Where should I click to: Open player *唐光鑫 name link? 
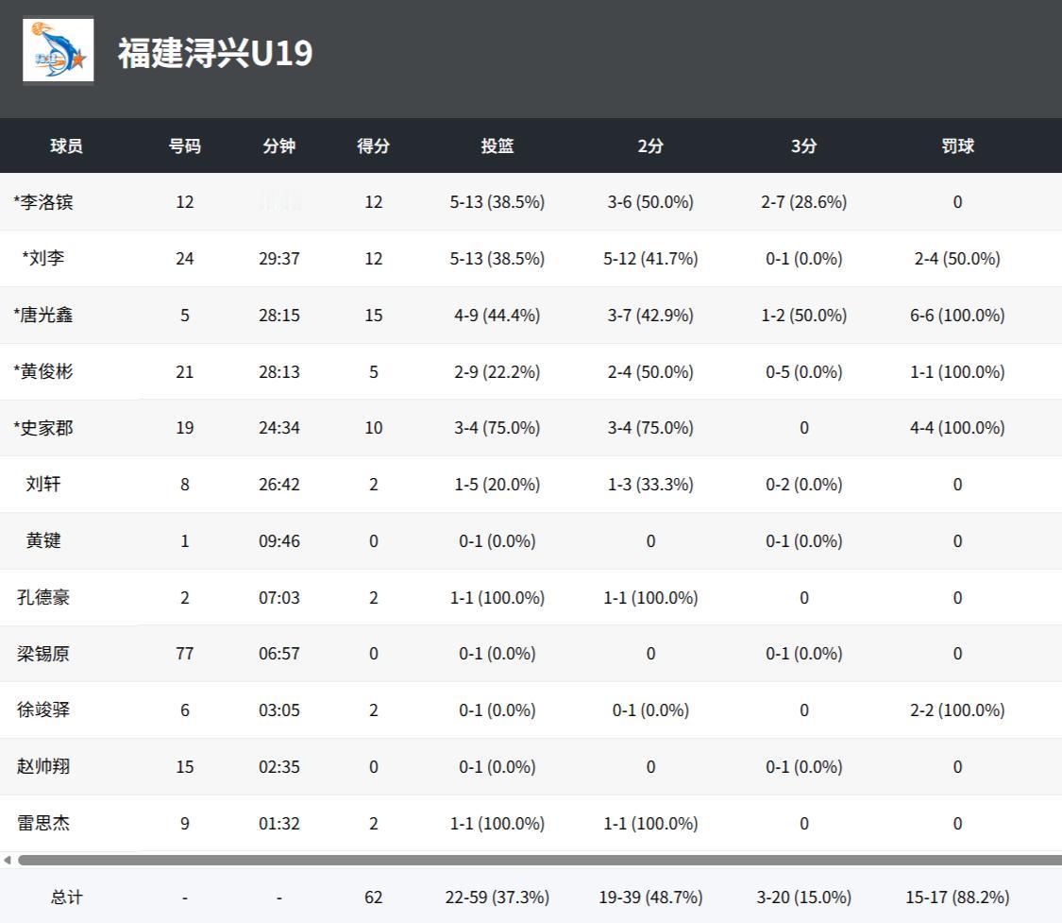click(x=43, y=316)
